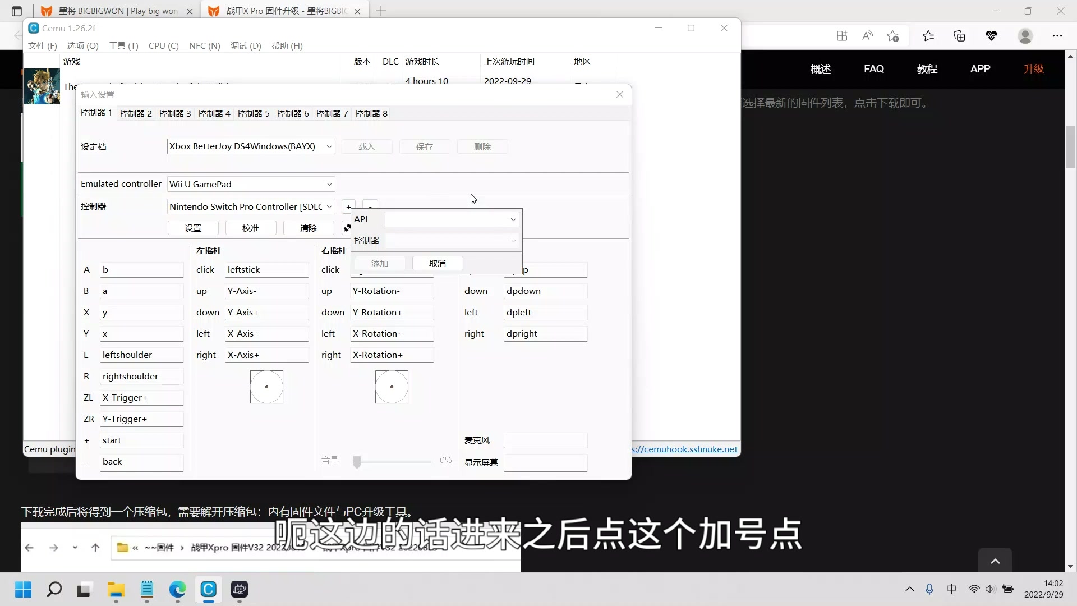Screen dimensions: 1077x606
Task: Click Cemu icon on the taskbar
Action: click(208, 589)
